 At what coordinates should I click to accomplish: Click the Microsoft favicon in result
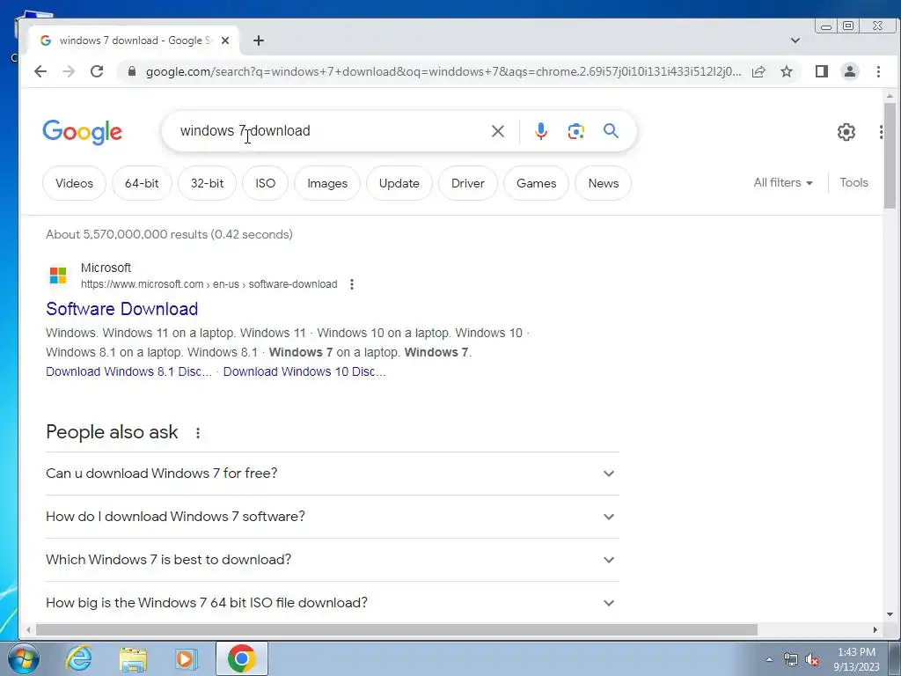point(58,276)
